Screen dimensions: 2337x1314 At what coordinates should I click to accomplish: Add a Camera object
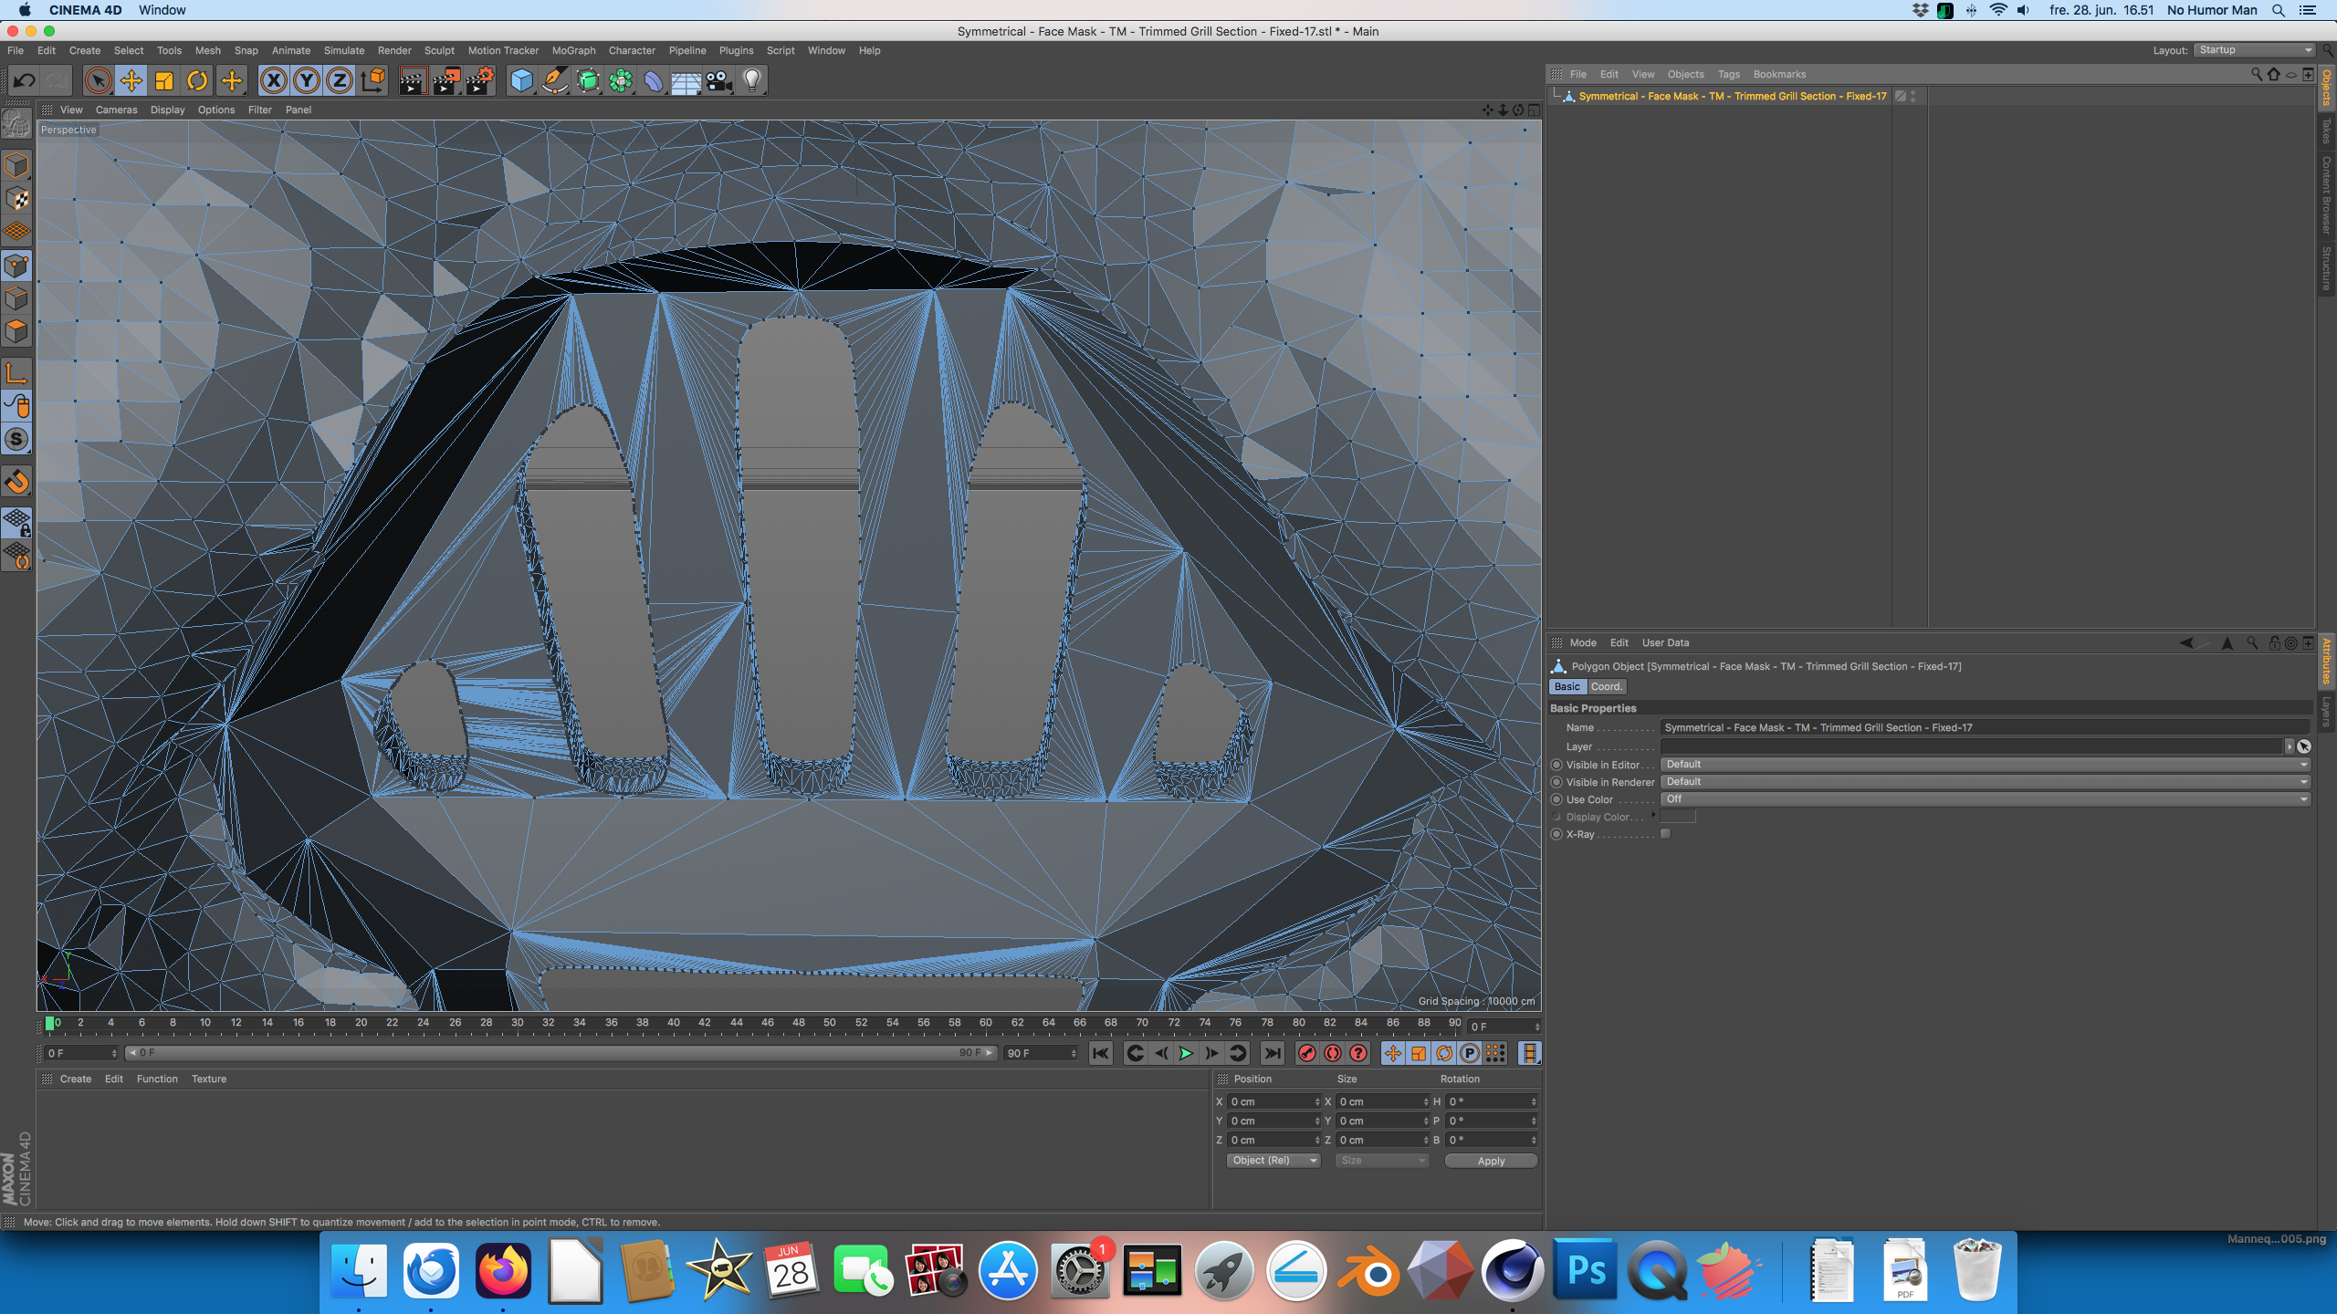click(x=719, y=80)
